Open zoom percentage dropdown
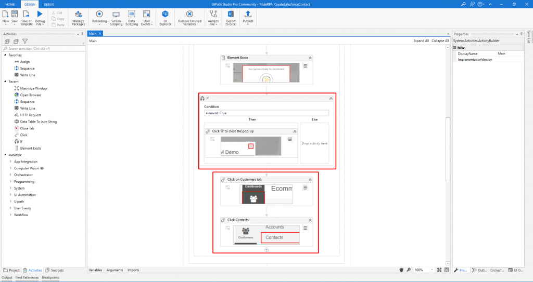The height and width of the screenshot is (282, 533). [432, 270]
